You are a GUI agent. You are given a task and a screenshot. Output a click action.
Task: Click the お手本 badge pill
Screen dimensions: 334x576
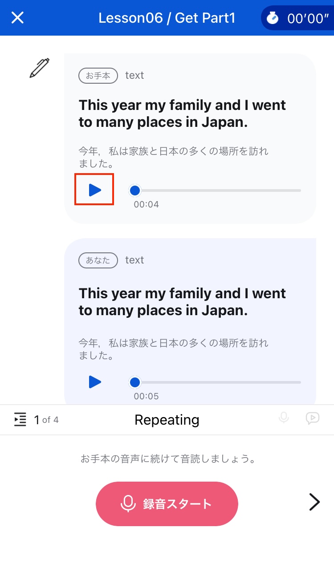98,76
